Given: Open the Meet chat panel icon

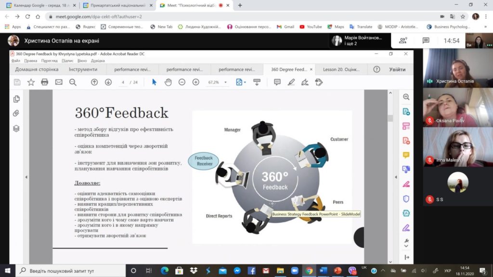Looking at the screenshot, I should coord(426,41).
